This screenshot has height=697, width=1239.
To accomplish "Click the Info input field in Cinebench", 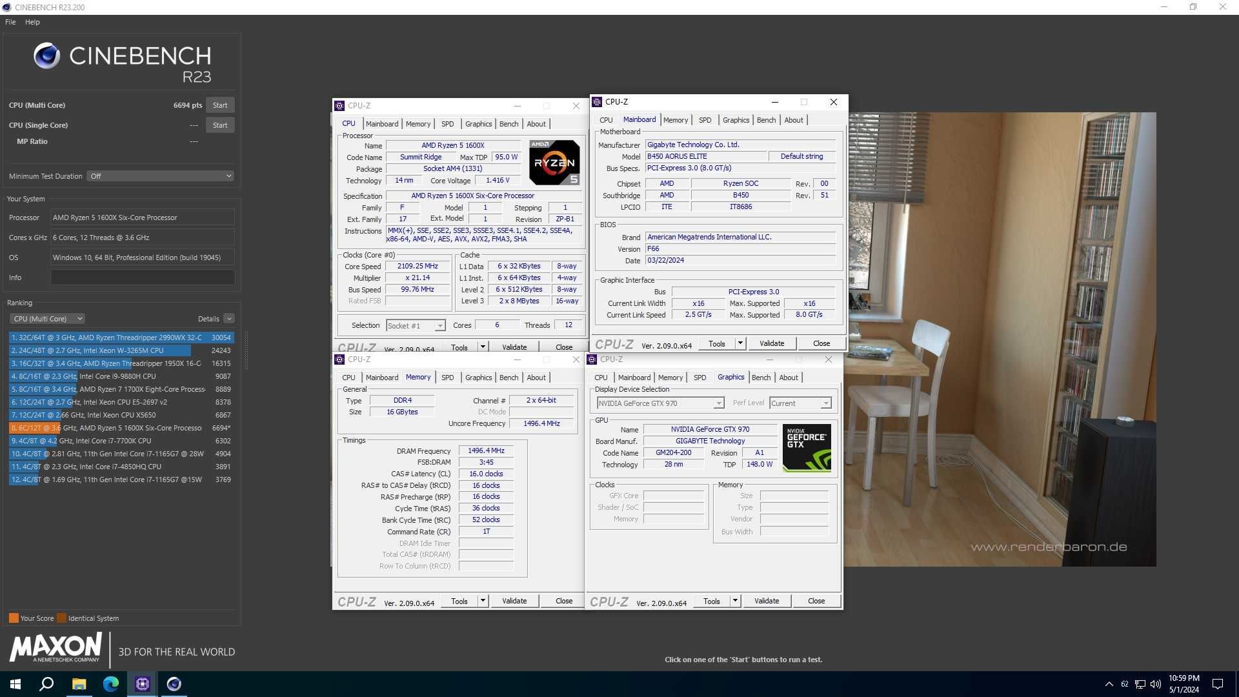I will pos(143,278).
